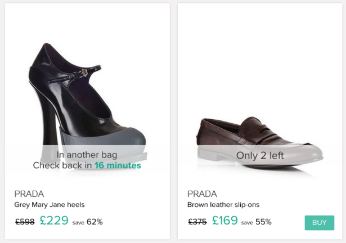Click the crossed-out £598 original price

(x=25, y=222)
